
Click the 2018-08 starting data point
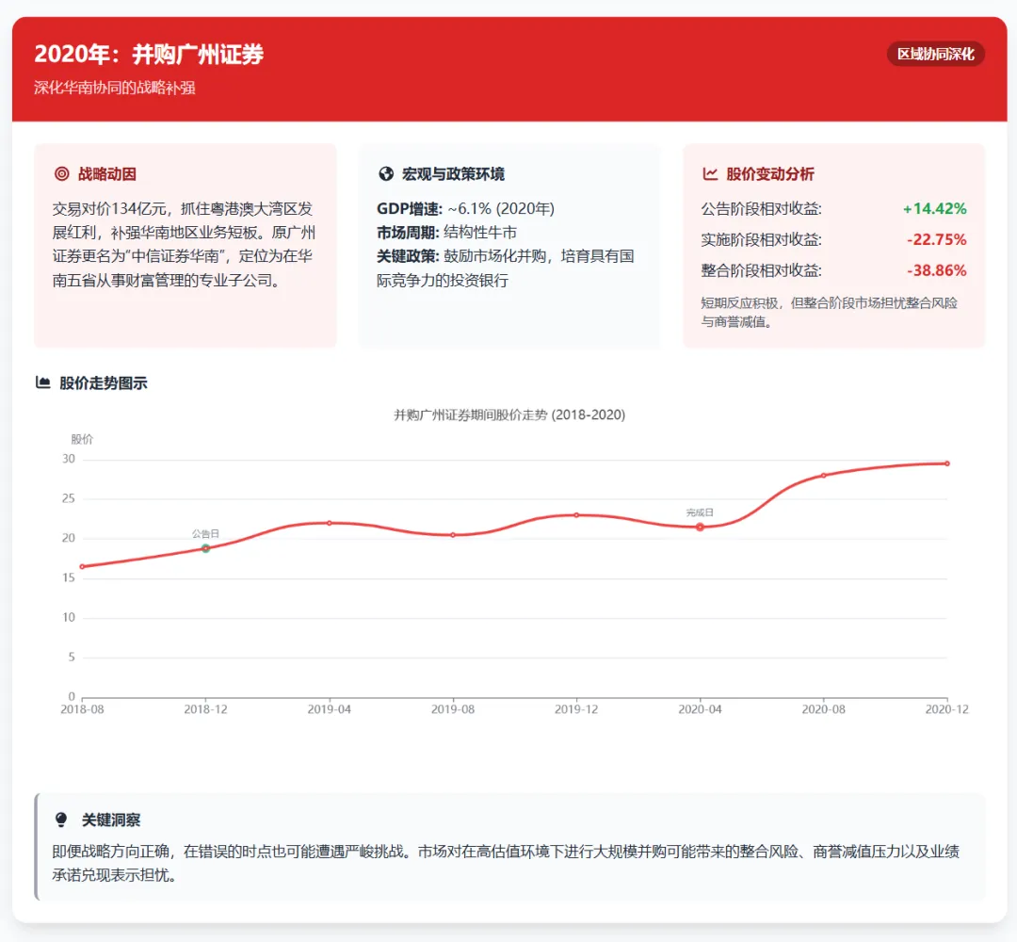click(82, 566)
